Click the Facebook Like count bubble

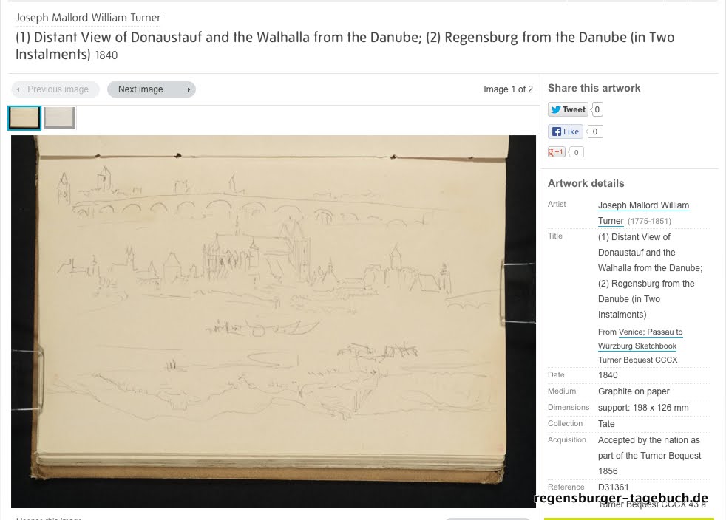click(594, 131)
